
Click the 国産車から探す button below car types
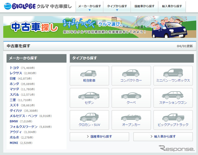coord(99,136)
